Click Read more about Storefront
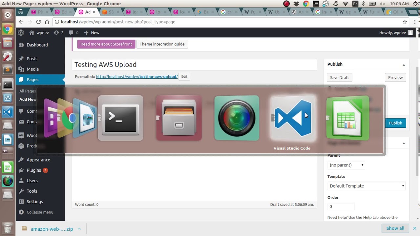 coord(106,44)
